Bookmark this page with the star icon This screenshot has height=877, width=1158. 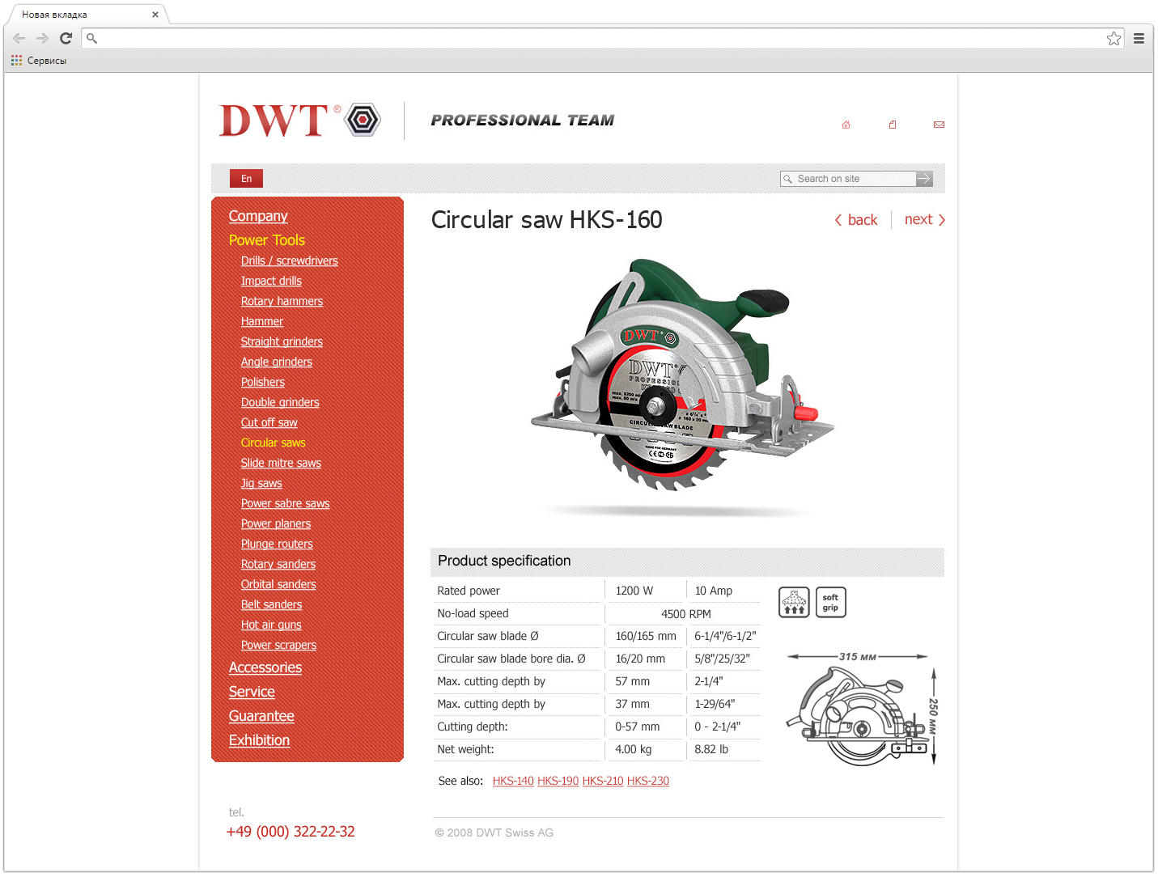point(1114,38)
